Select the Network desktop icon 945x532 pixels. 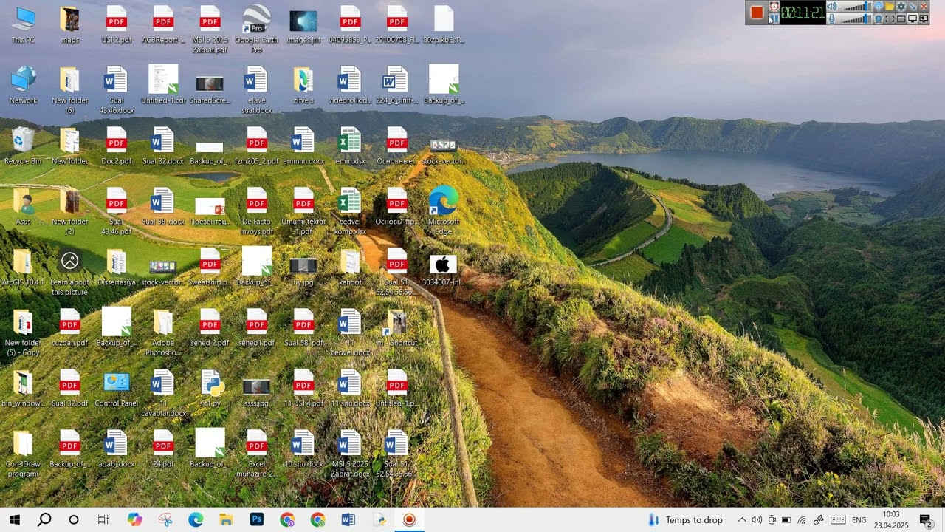coord(23,85)
